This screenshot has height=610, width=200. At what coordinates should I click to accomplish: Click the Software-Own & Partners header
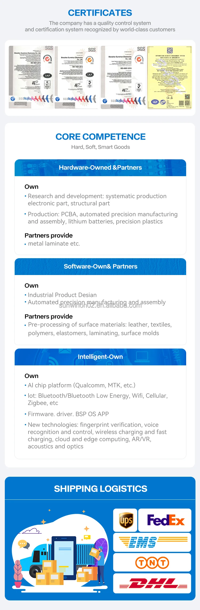point(100,266)
